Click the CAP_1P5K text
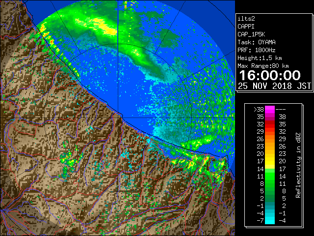The image size is (314, 236). pyautogui.click(x=251, y=34)
